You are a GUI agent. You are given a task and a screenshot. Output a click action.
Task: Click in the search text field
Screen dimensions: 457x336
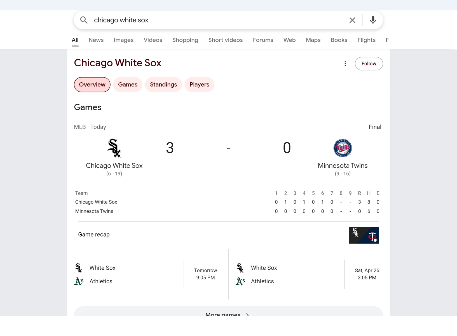[x=218, y=20]
